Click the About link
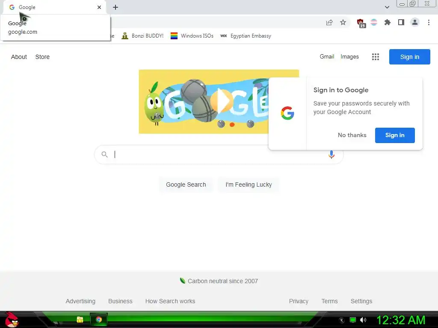 19,57
